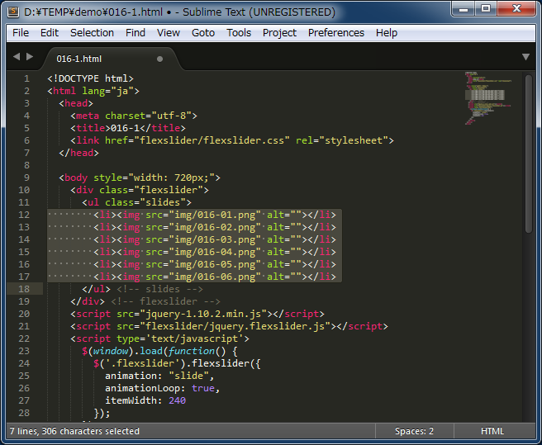Click line number 23 in gutter
Viewport: 542px width, 445px height.
[x=24, y=351]
